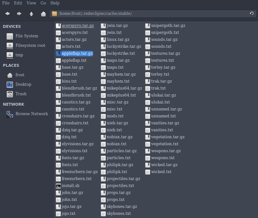Open File System device in sidebar
This screenshot has width=258, height=218.
[10, 36]
